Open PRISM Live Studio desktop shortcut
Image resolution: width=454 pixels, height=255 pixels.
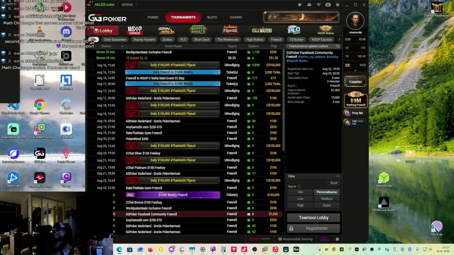tap(384, 204)
